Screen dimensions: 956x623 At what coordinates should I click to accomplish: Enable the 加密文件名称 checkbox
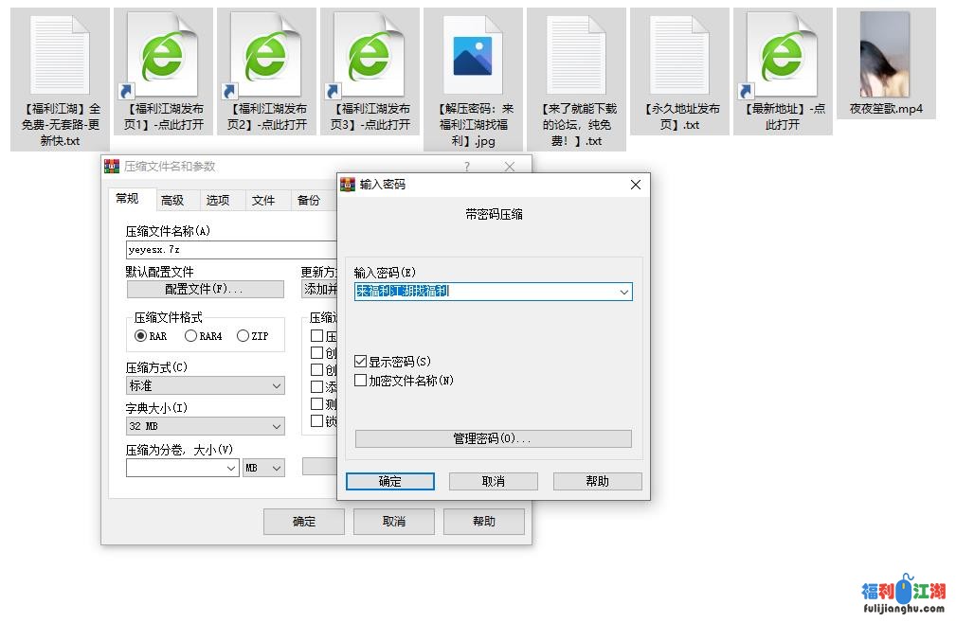(361, 381)
